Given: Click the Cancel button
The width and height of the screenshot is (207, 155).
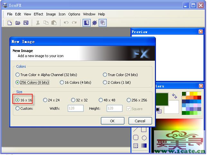Looking at the screenshot, I should pyautogui.click(x=140, y=121).
